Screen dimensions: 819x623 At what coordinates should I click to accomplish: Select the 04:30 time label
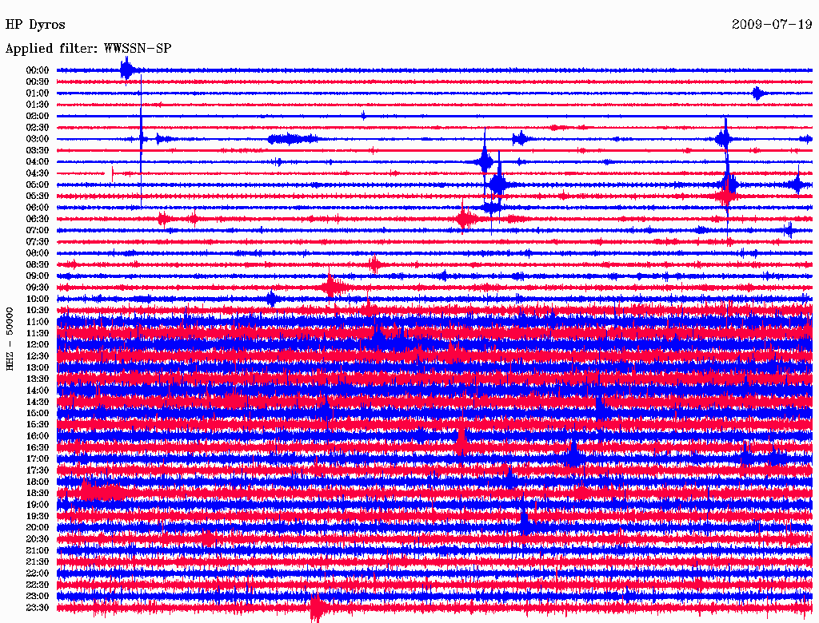(37, 173)
